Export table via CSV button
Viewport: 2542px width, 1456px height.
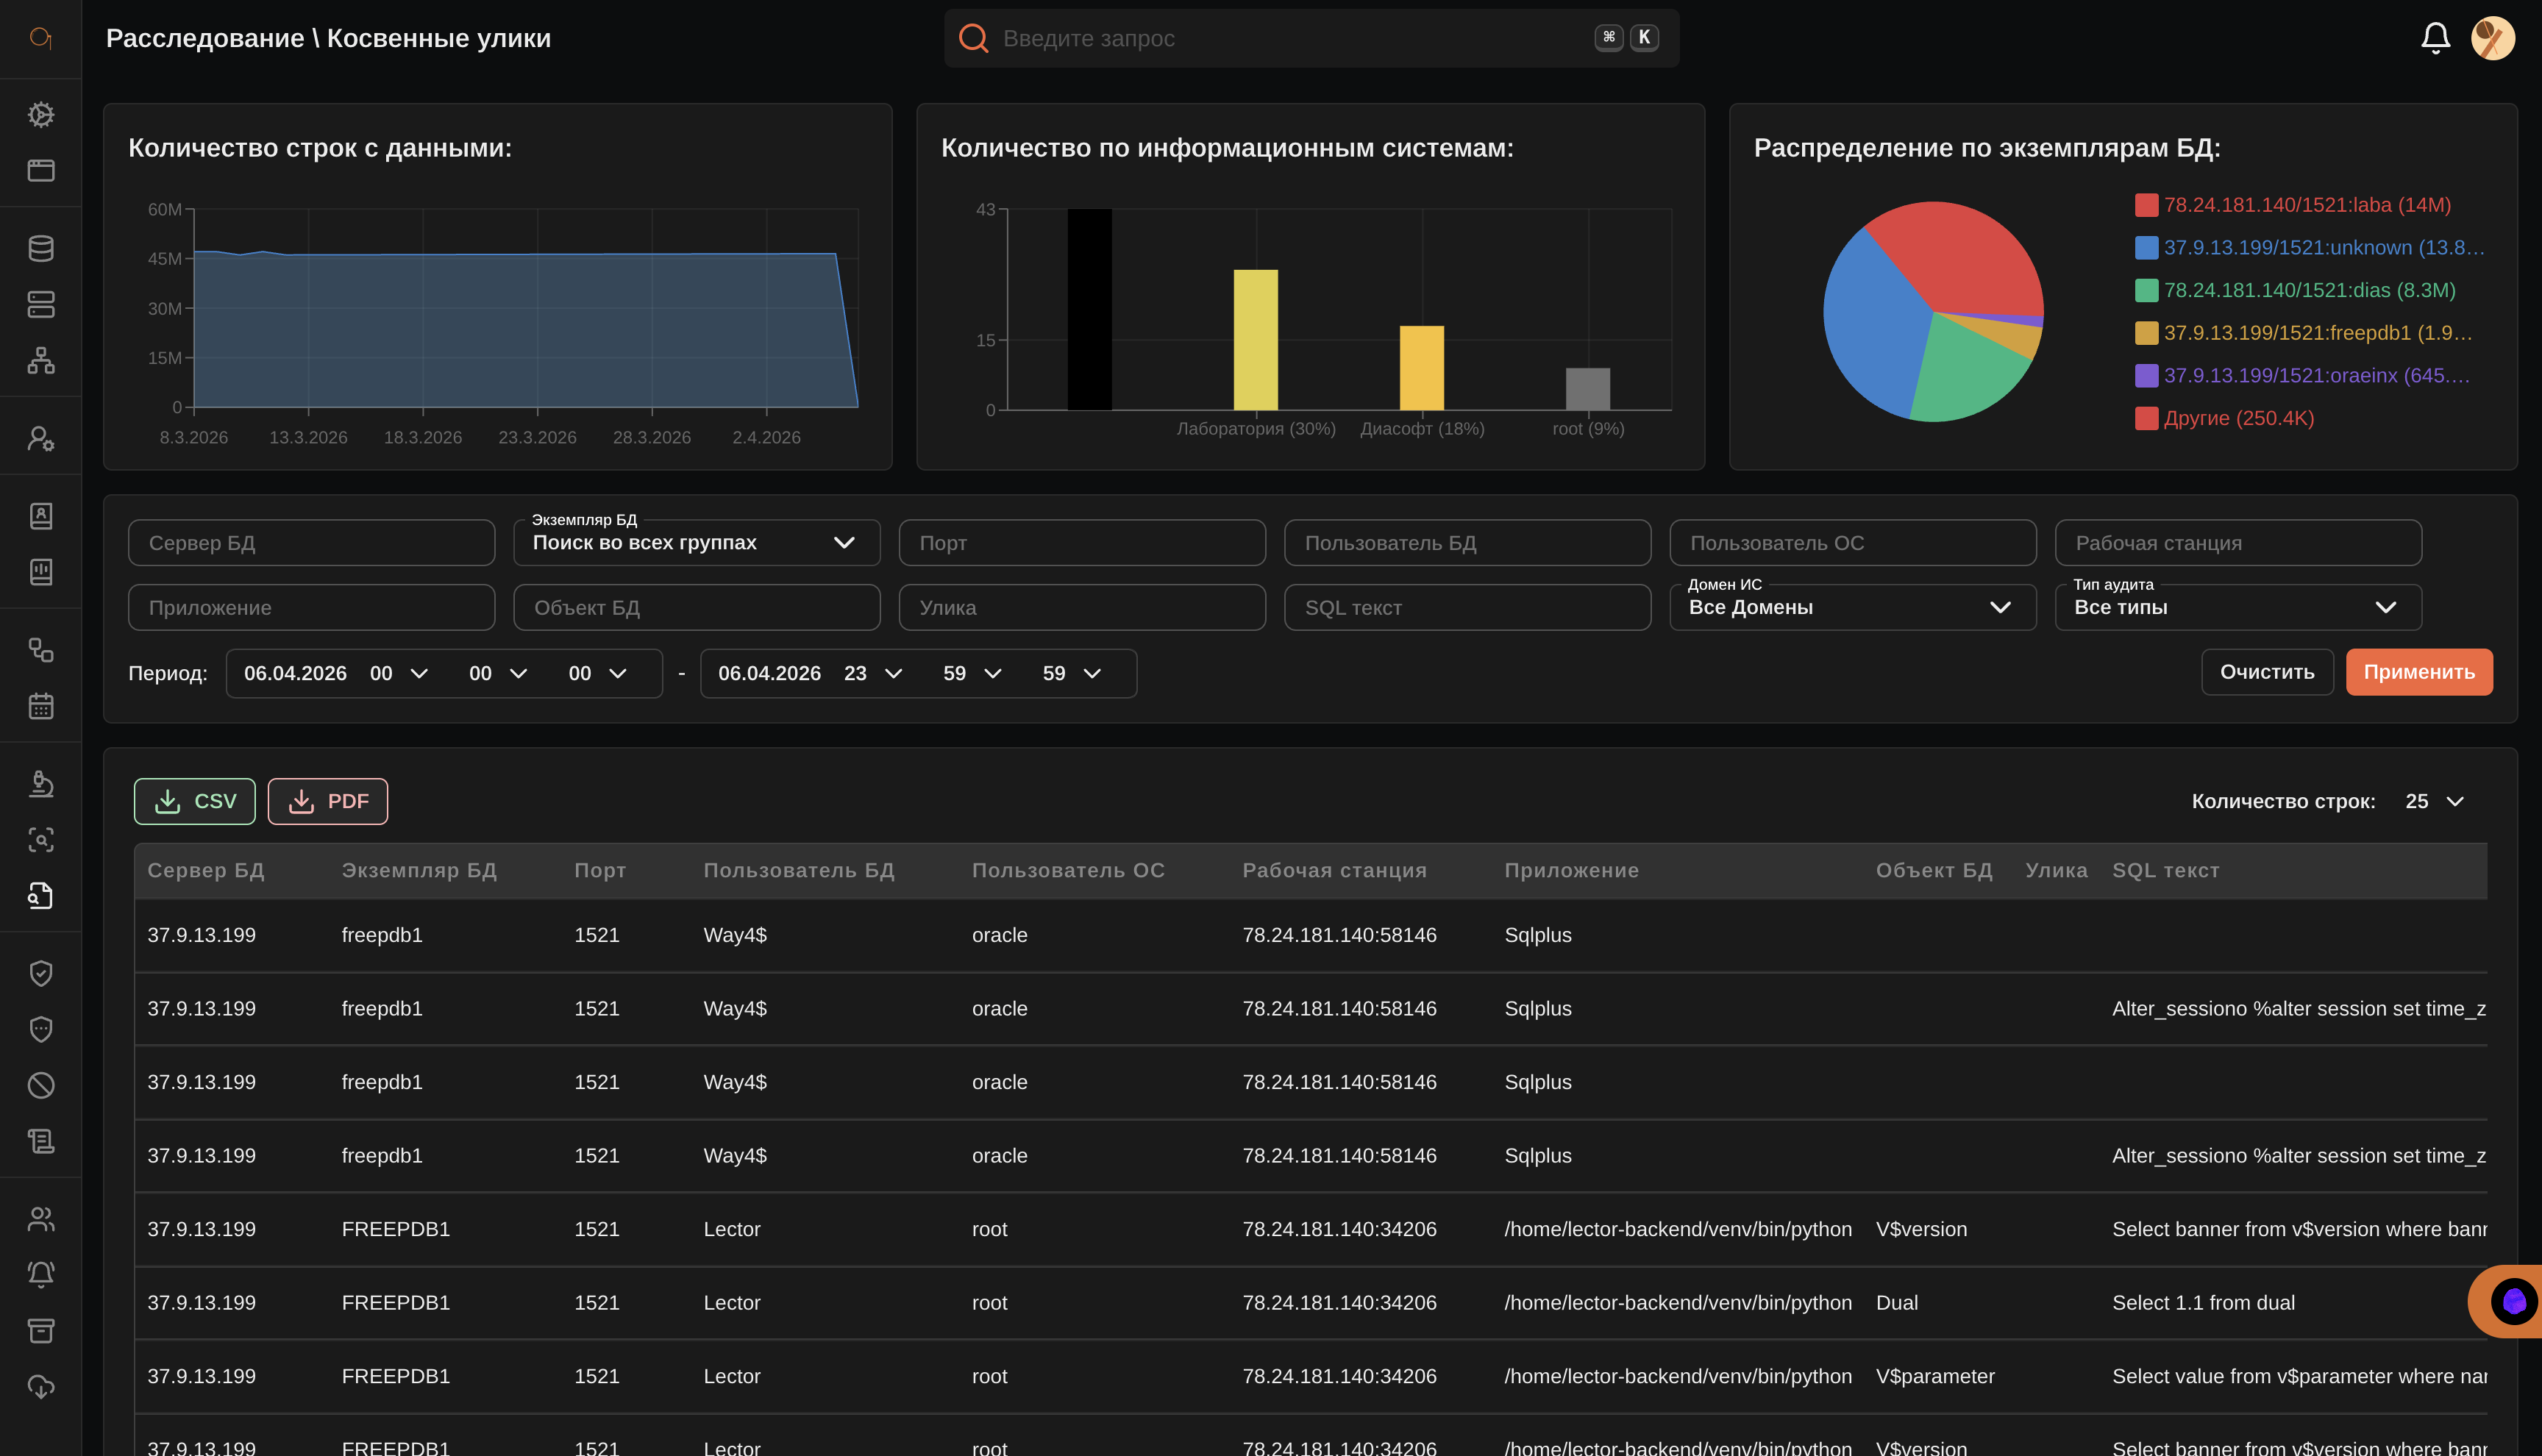(x=195, y=801)
